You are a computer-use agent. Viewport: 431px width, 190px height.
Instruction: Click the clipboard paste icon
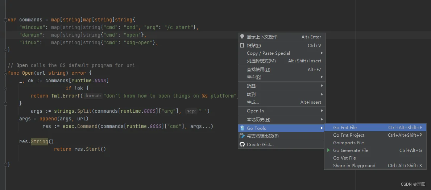(242, 45)
